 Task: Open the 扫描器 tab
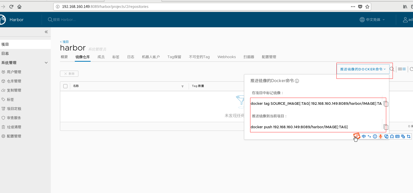coord(249,57)
